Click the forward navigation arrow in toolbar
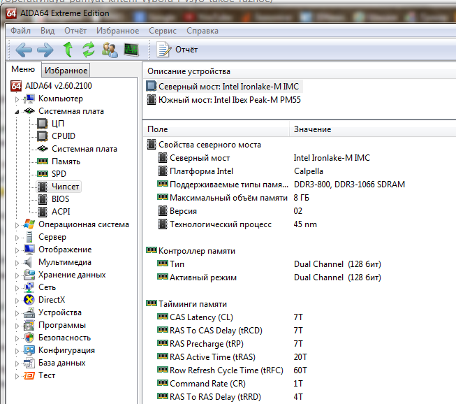Screen dimensions: 456x404 pos(45,50)
